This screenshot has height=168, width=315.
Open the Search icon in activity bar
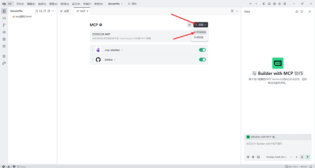(4, 18)
